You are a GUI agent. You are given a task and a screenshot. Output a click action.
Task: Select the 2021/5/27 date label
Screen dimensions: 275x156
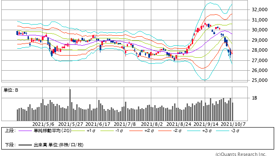[x=71, y=124]
